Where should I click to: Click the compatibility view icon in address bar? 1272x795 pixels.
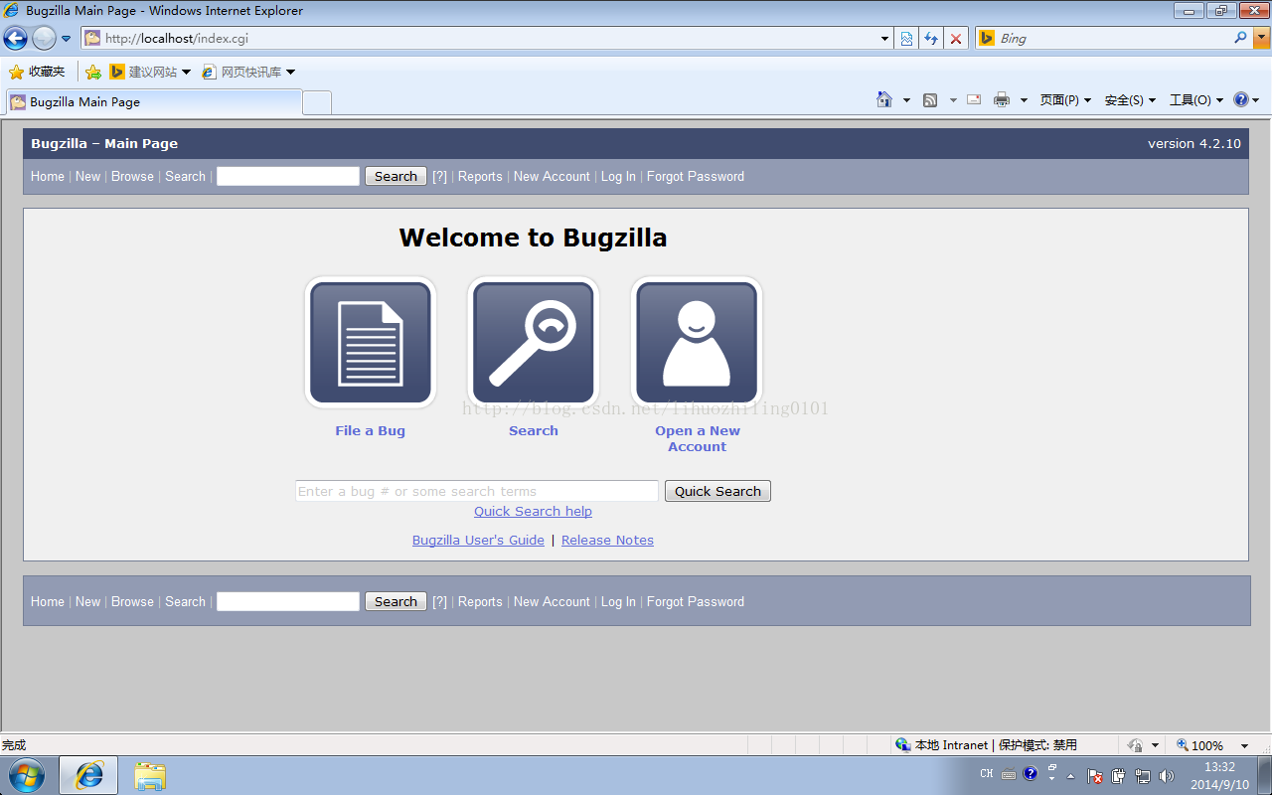point(906,39)
